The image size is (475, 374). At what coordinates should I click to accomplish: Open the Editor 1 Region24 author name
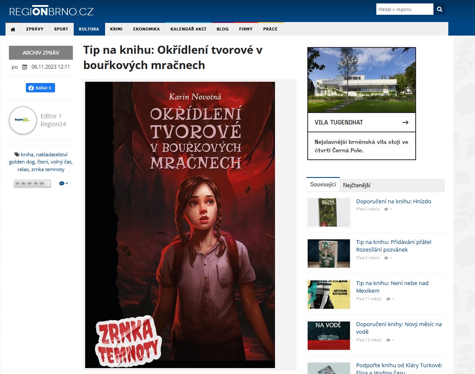pyautogui.click(x=53, y=120)
